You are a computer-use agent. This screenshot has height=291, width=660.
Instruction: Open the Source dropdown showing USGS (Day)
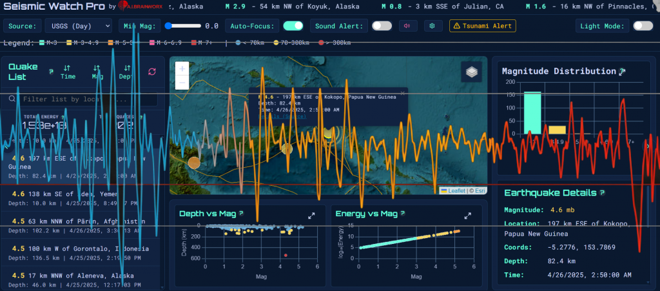[x=78, y=26]
